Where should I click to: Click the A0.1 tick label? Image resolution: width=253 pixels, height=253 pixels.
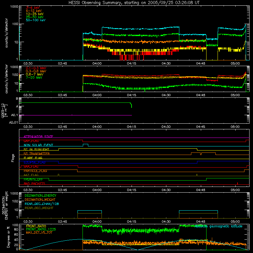coord(15,115)
